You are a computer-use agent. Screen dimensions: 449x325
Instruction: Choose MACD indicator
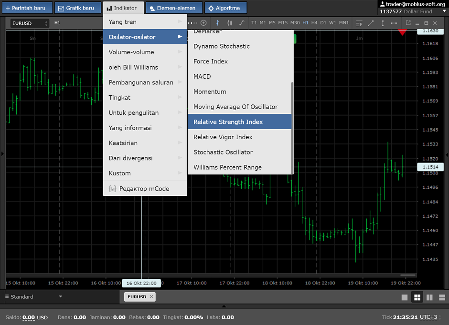point(239,76)
